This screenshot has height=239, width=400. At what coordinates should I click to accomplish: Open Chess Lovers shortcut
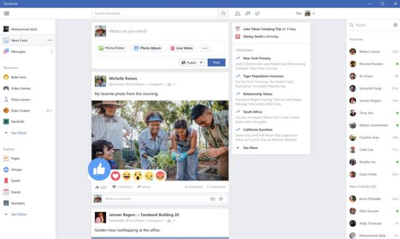17,99
